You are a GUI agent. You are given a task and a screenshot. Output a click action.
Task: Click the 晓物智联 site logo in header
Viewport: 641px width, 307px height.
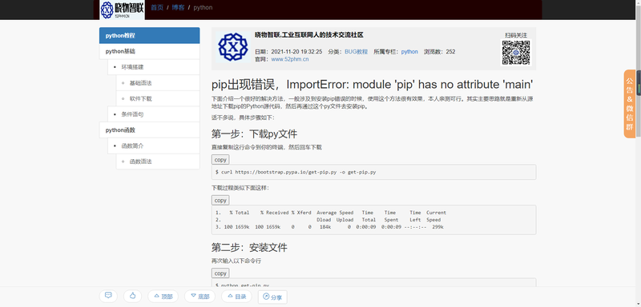pyautogui.click(x=122, y=10)
